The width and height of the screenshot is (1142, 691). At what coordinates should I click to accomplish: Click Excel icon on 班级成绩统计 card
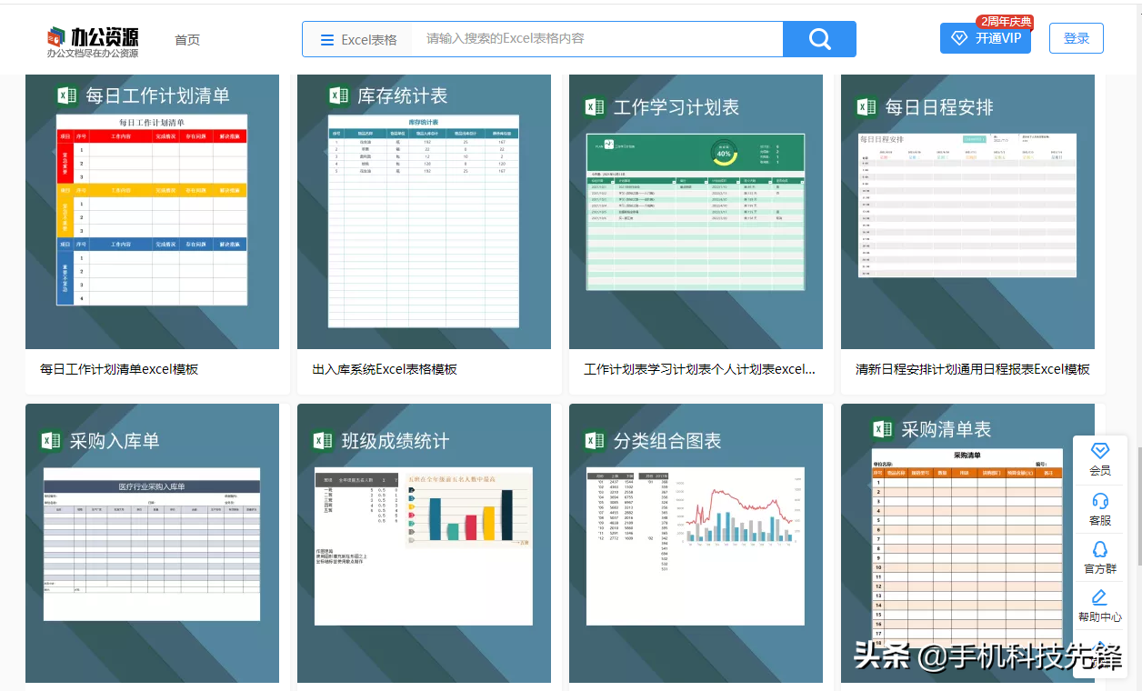(x=323, y=441)
